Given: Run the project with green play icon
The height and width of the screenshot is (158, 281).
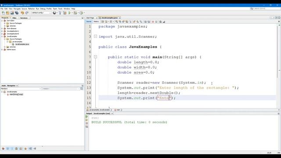Looking at the screenshot, I should [69, 13].
